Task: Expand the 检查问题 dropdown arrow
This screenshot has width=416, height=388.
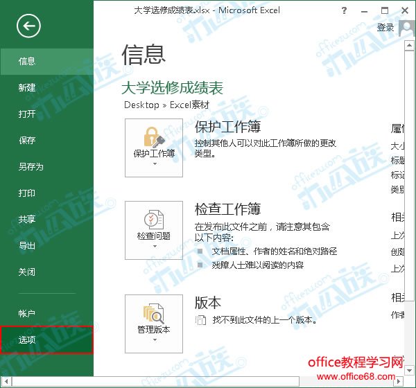Action: coord(155,247)
